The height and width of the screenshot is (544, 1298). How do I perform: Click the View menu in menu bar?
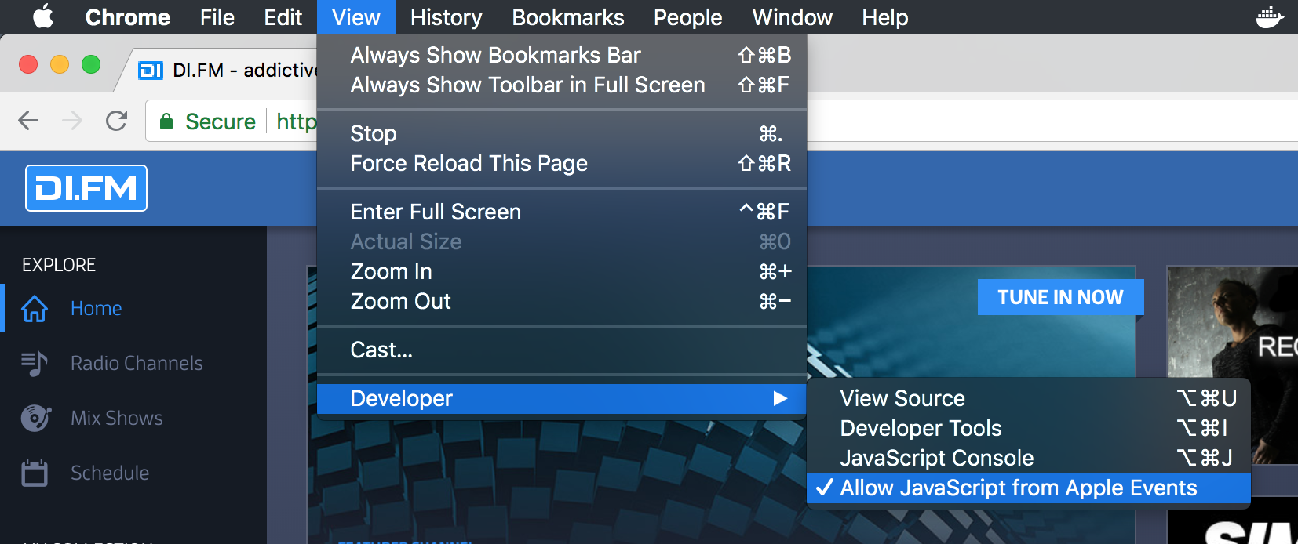tap(356, 17)
